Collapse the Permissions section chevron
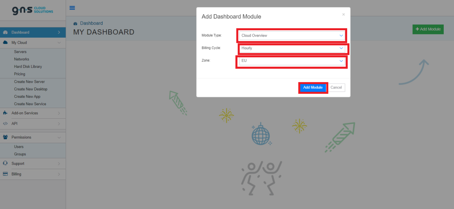The height and width of the screenshot is (209, 454). coord(60,137)
